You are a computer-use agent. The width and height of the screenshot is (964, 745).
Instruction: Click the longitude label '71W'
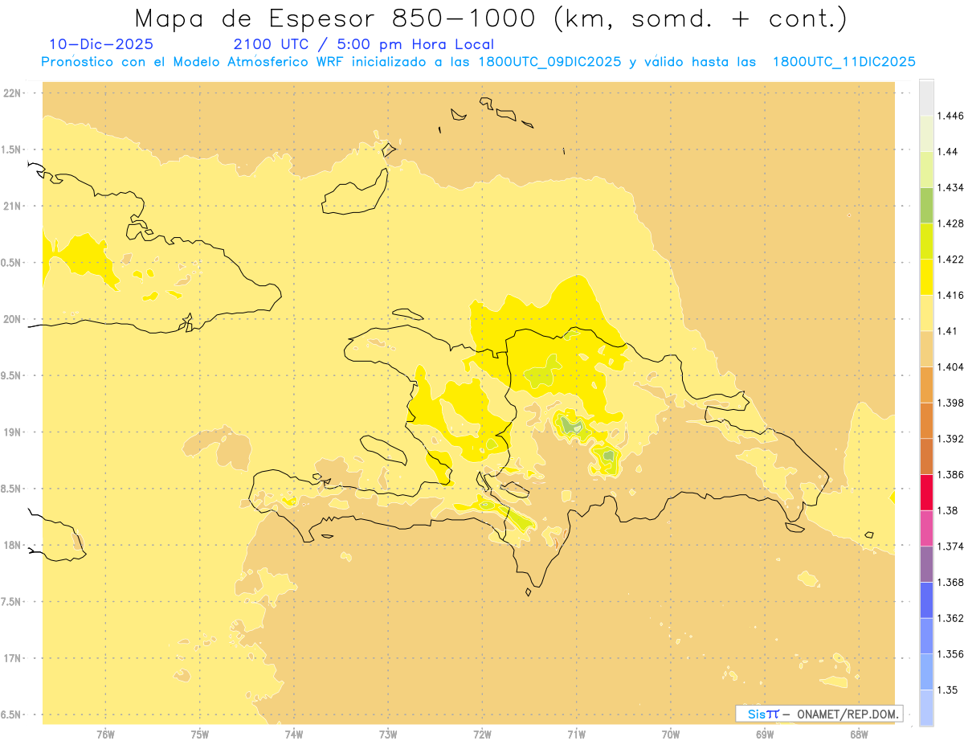click(576, 734)
